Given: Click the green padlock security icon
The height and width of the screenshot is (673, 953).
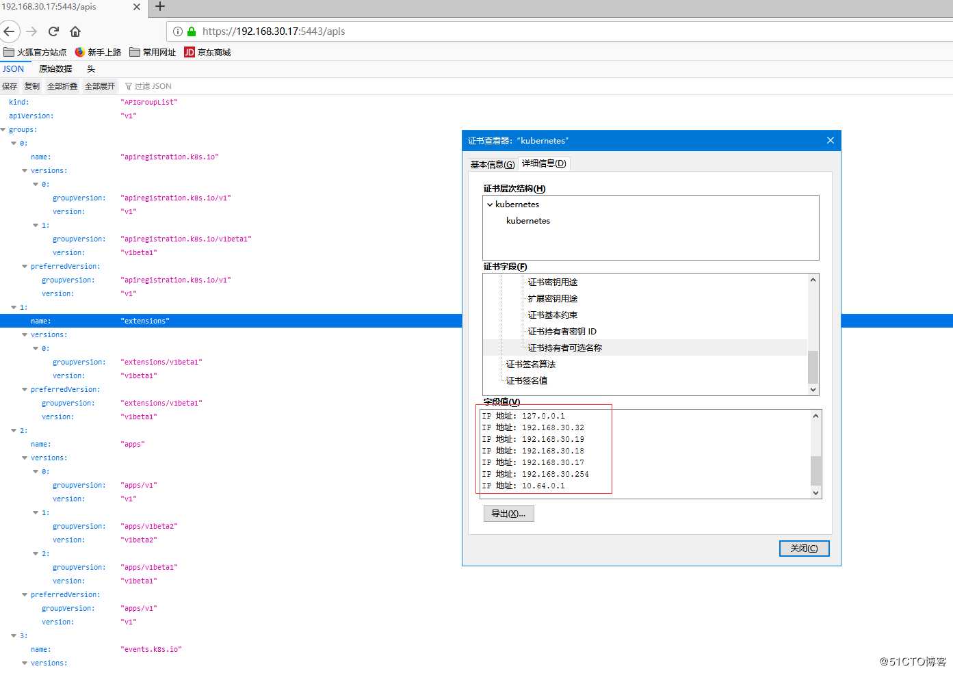Looking at the screenshot, I should click(x=192, y=31).
